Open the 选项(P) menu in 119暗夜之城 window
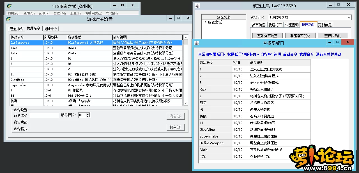359x173 pixels. coord(44,13)
